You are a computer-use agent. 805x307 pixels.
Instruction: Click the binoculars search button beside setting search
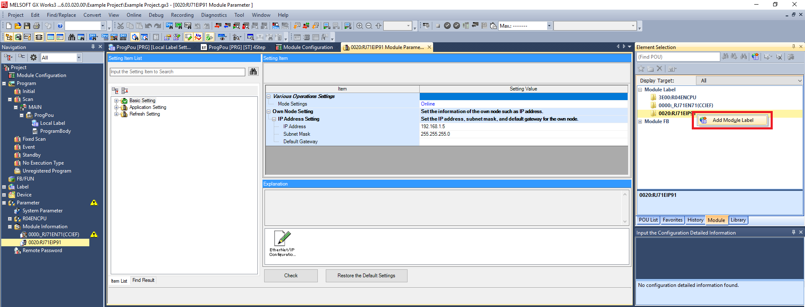(x=253, y=72)
